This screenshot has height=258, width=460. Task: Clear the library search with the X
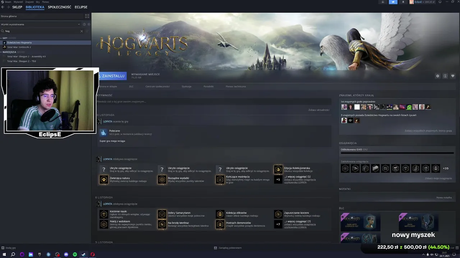click(82, 31)
